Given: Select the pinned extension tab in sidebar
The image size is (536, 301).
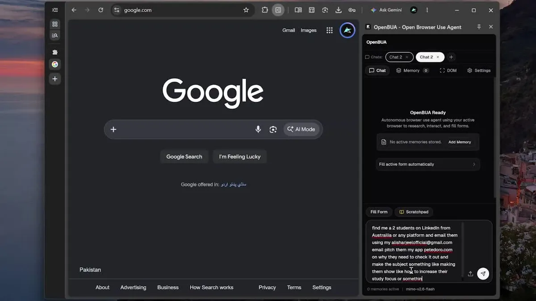Looking at the screenshot, I should point(55,52).
